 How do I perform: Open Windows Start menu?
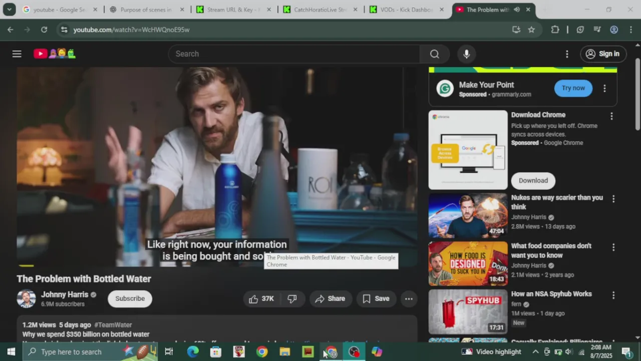pos(11,351)
